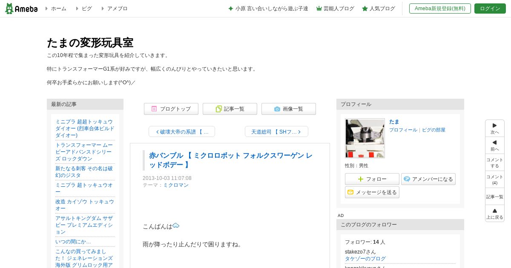Screen dimensions: 511x268
Task: Open 芸能人ブログ link
Action: coord(339,9)
